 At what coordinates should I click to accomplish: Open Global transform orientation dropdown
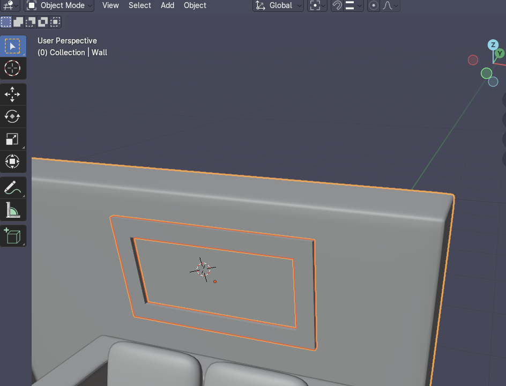[278, 5]
